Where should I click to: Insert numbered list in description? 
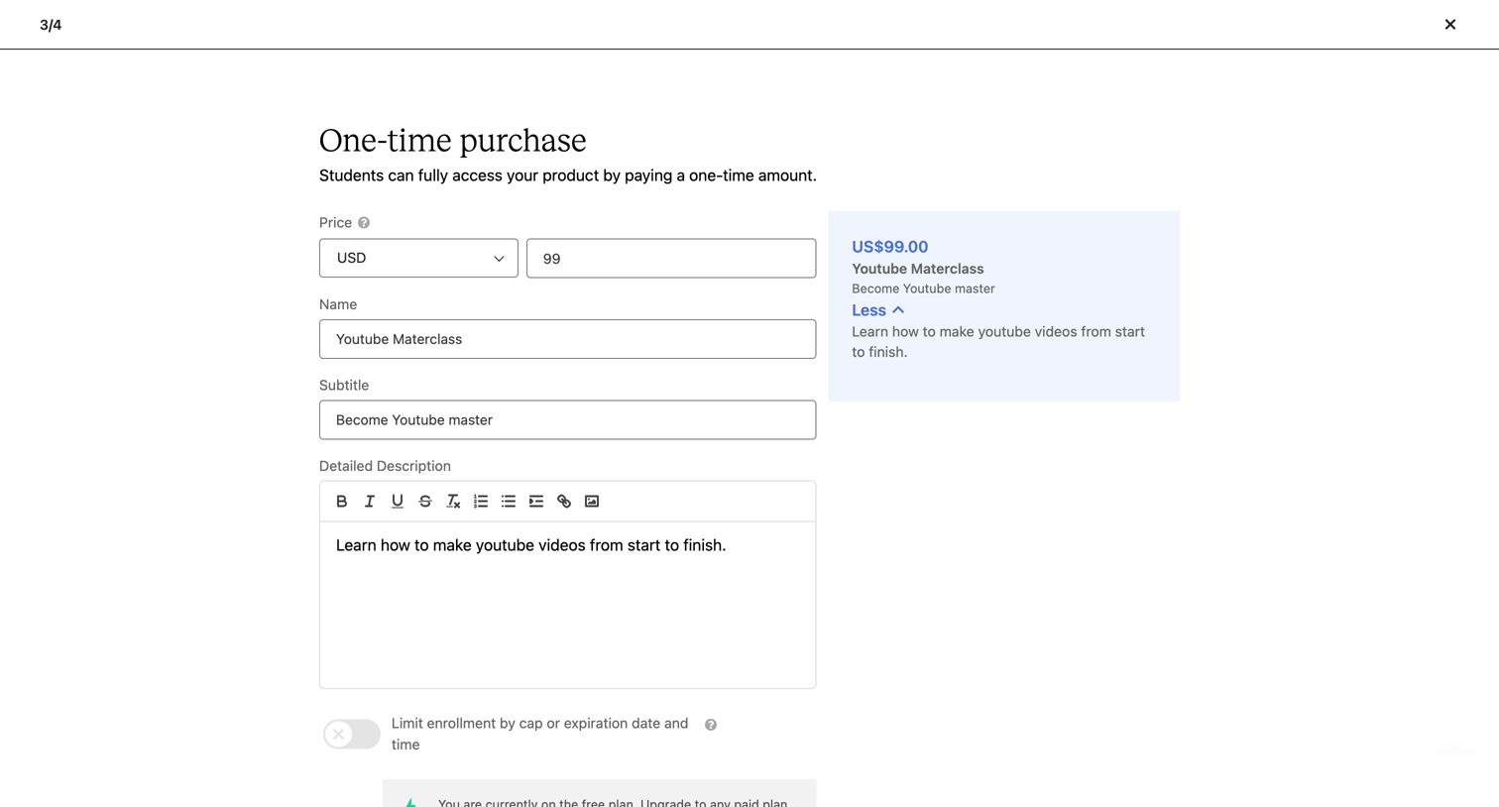(x=481, y=502)
